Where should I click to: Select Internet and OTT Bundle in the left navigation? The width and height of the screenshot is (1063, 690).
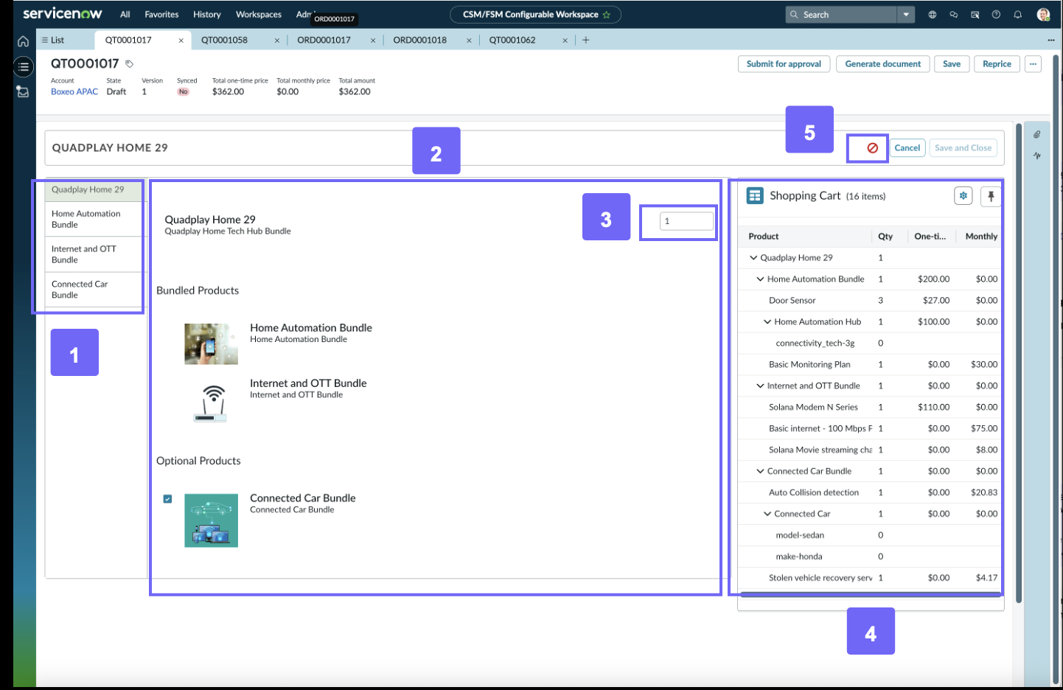[x=94, y=254]
